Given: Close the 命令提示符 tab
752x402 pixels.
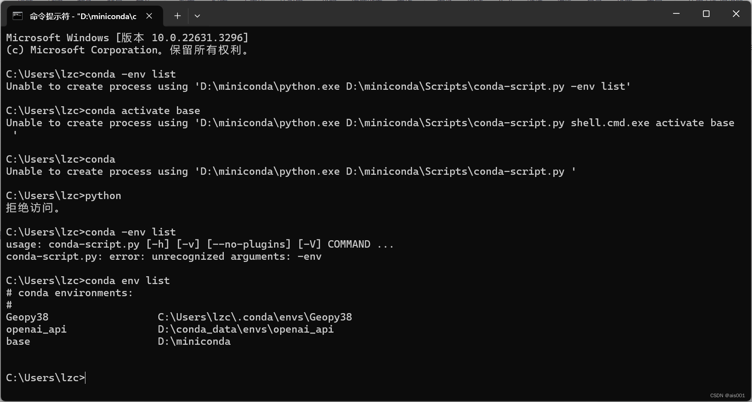Looking at the screenshot, I should tap(149, 16).
